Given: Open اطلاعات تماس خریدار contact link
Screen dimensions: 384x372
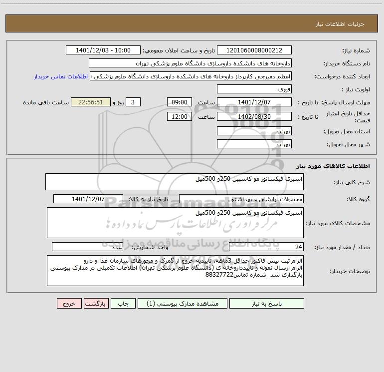Looking at the screenshot, I should (x=61, y=76).
